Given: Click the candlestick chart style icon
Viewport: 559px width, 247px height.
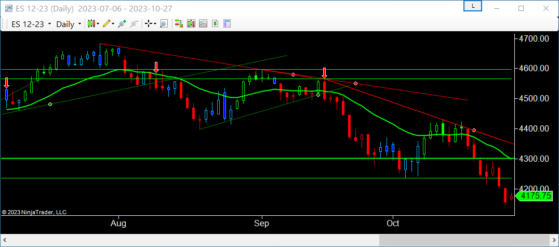Looking at the screenshot, I should point(91,24).
